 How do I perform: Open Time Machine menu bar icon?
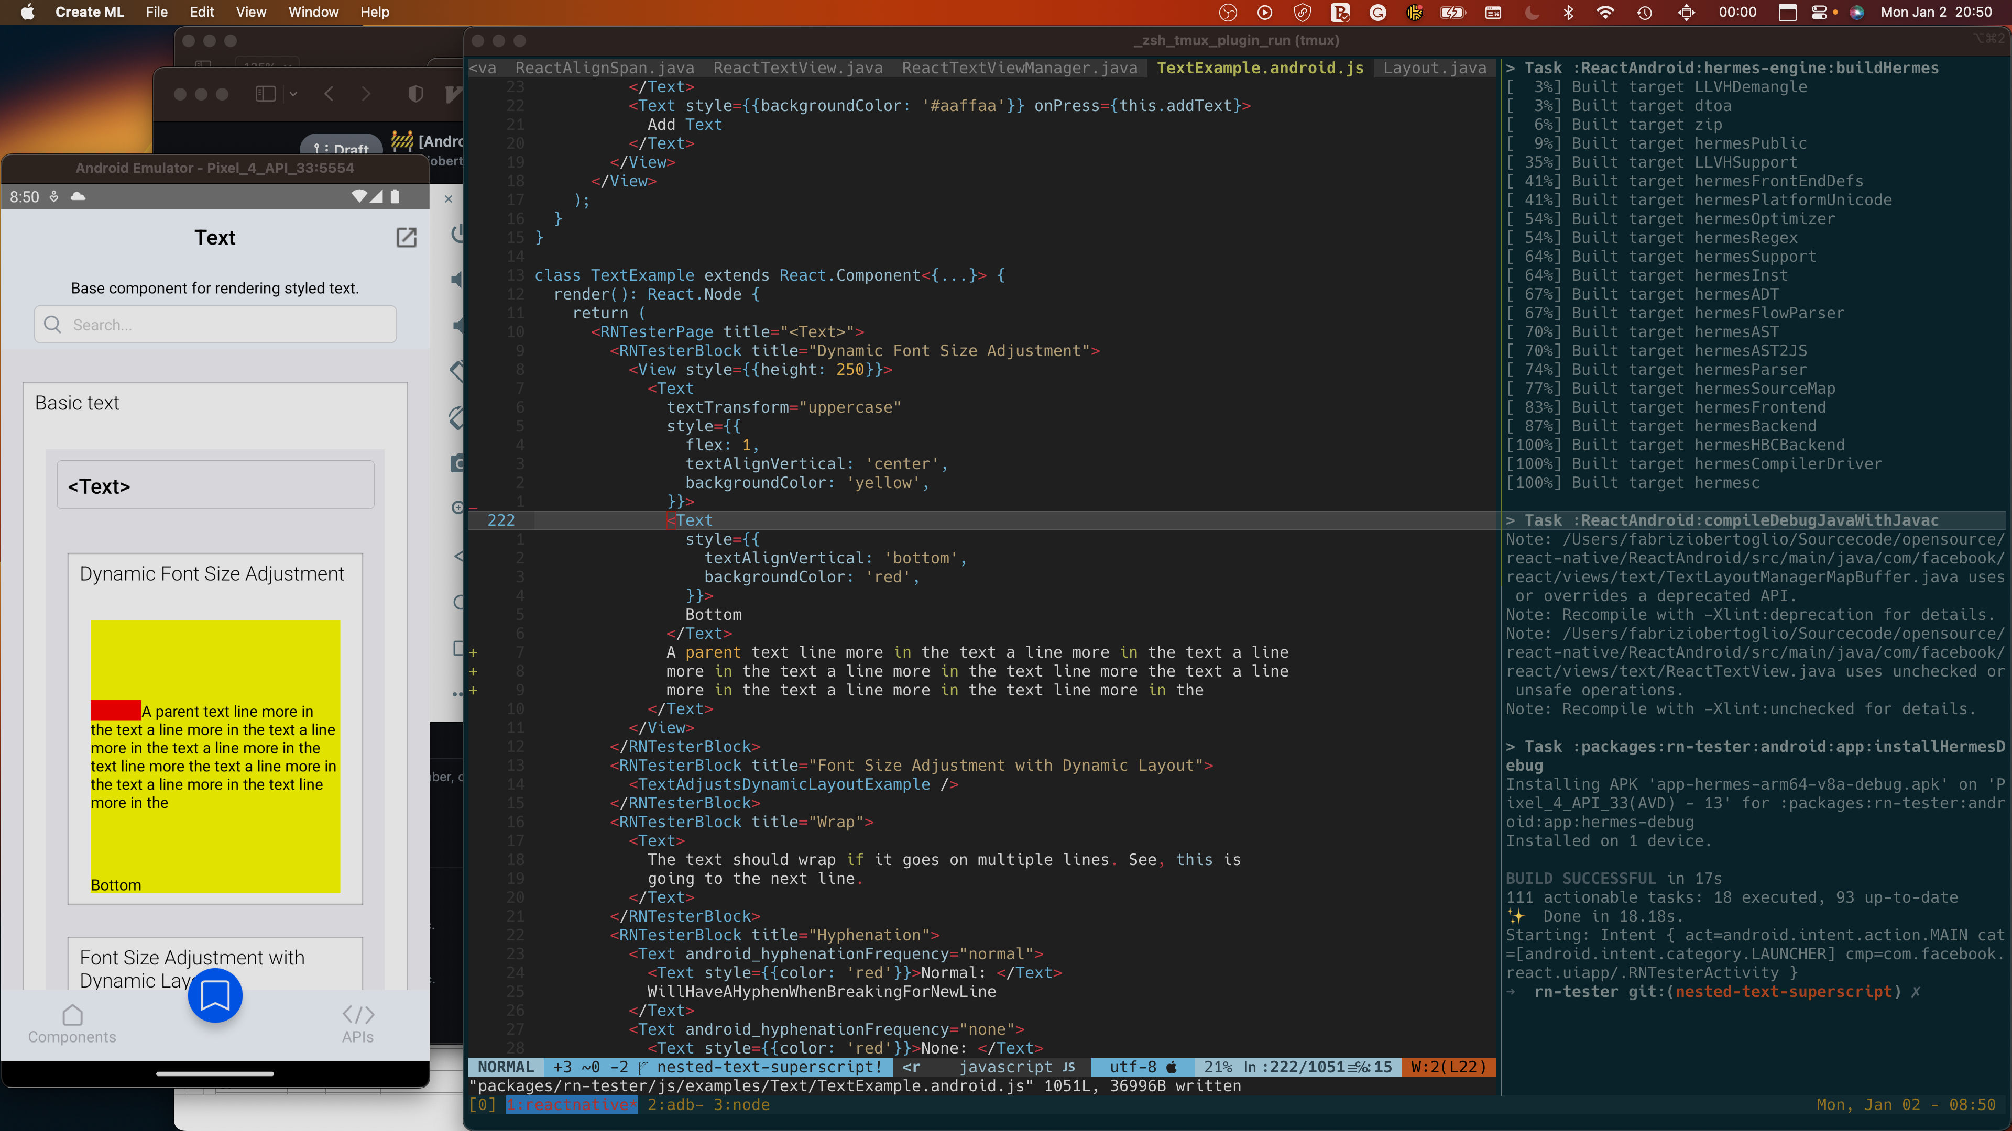point(1645,12)
